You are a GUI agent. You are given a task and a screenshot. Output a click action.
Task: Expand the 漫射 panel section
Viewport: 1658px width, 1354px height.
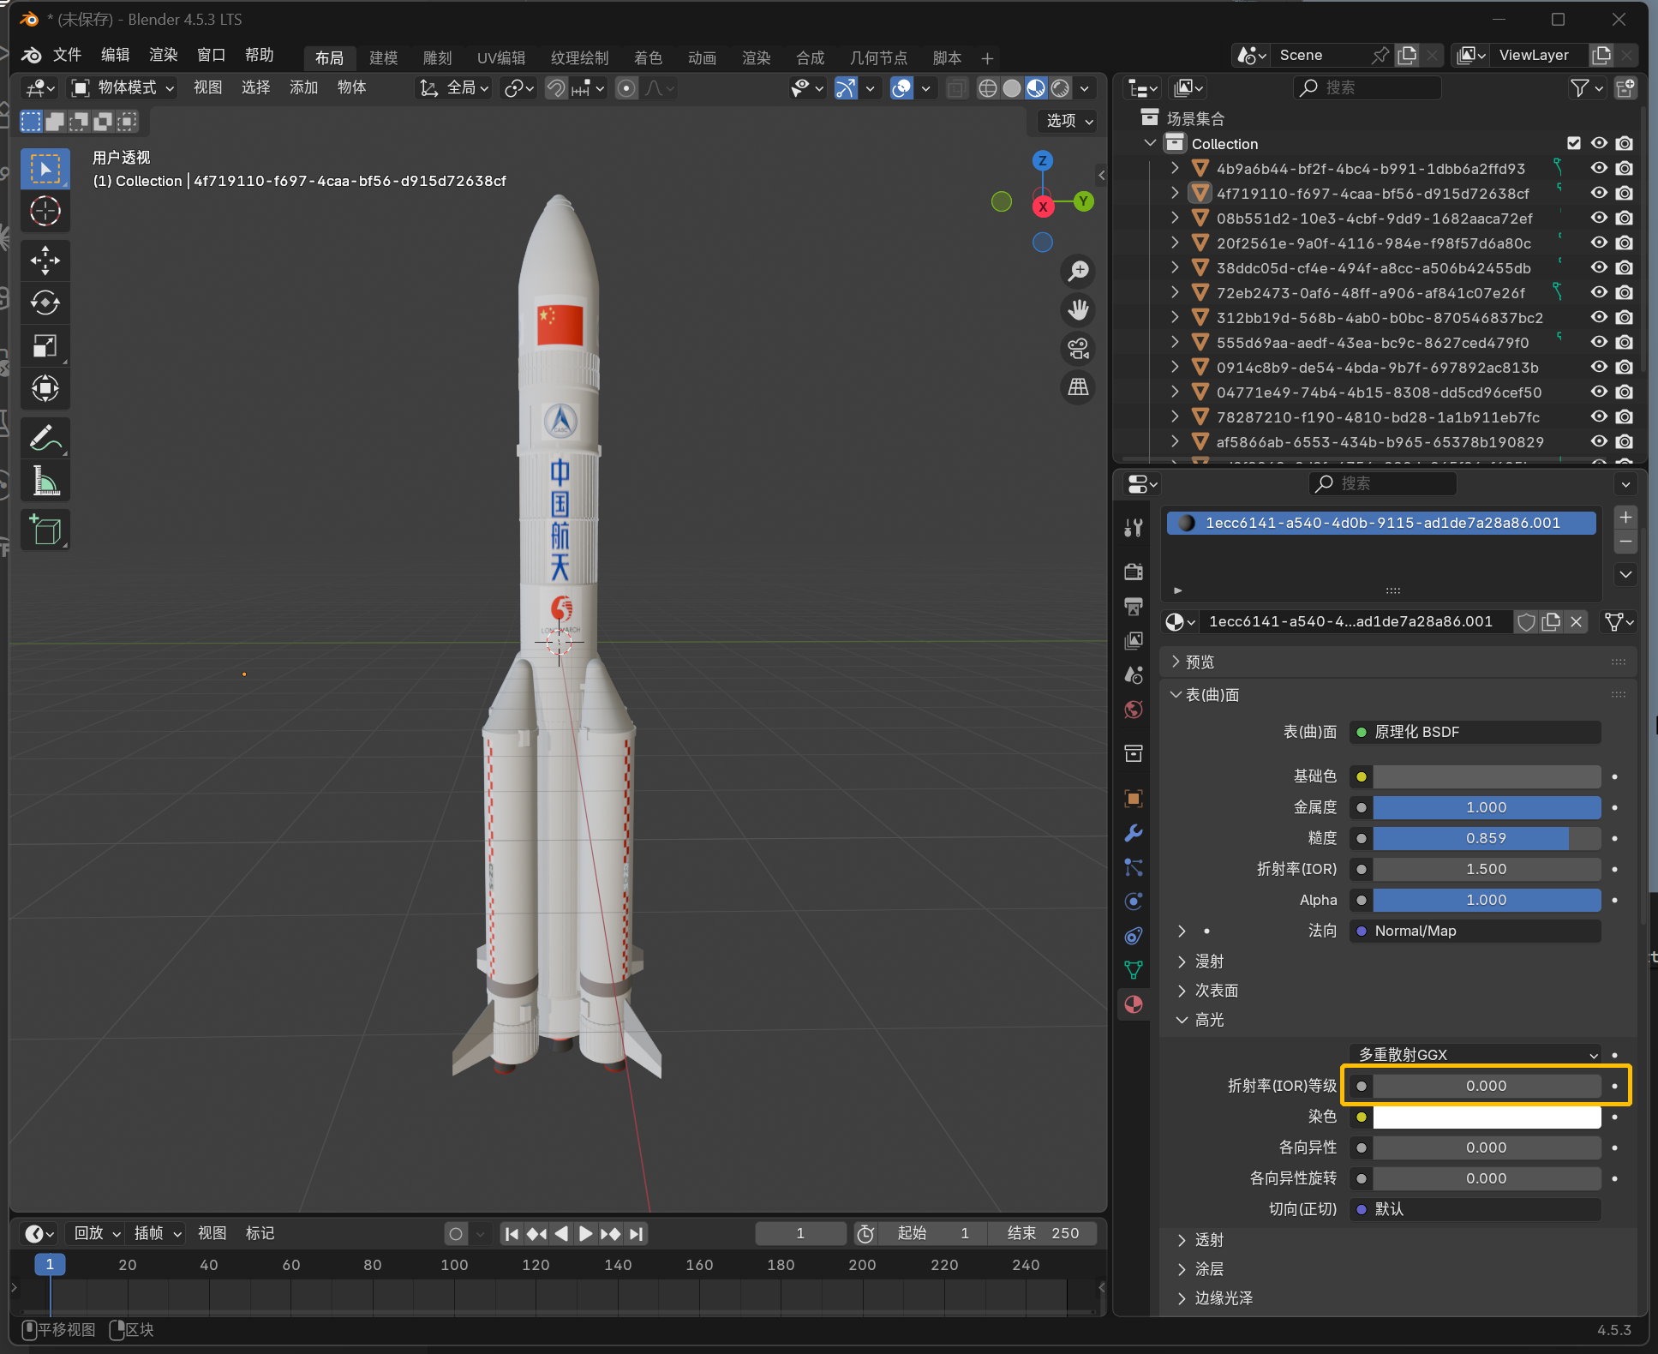click(1209, 962)
